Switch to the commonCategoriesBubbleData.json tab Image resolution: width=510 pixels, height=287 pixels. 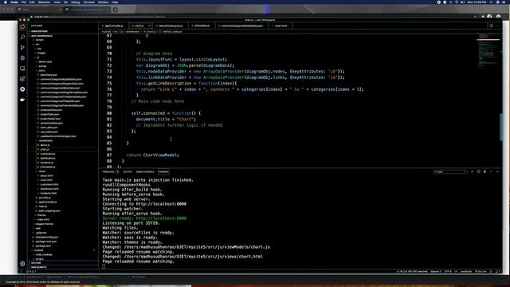[242, 26]
